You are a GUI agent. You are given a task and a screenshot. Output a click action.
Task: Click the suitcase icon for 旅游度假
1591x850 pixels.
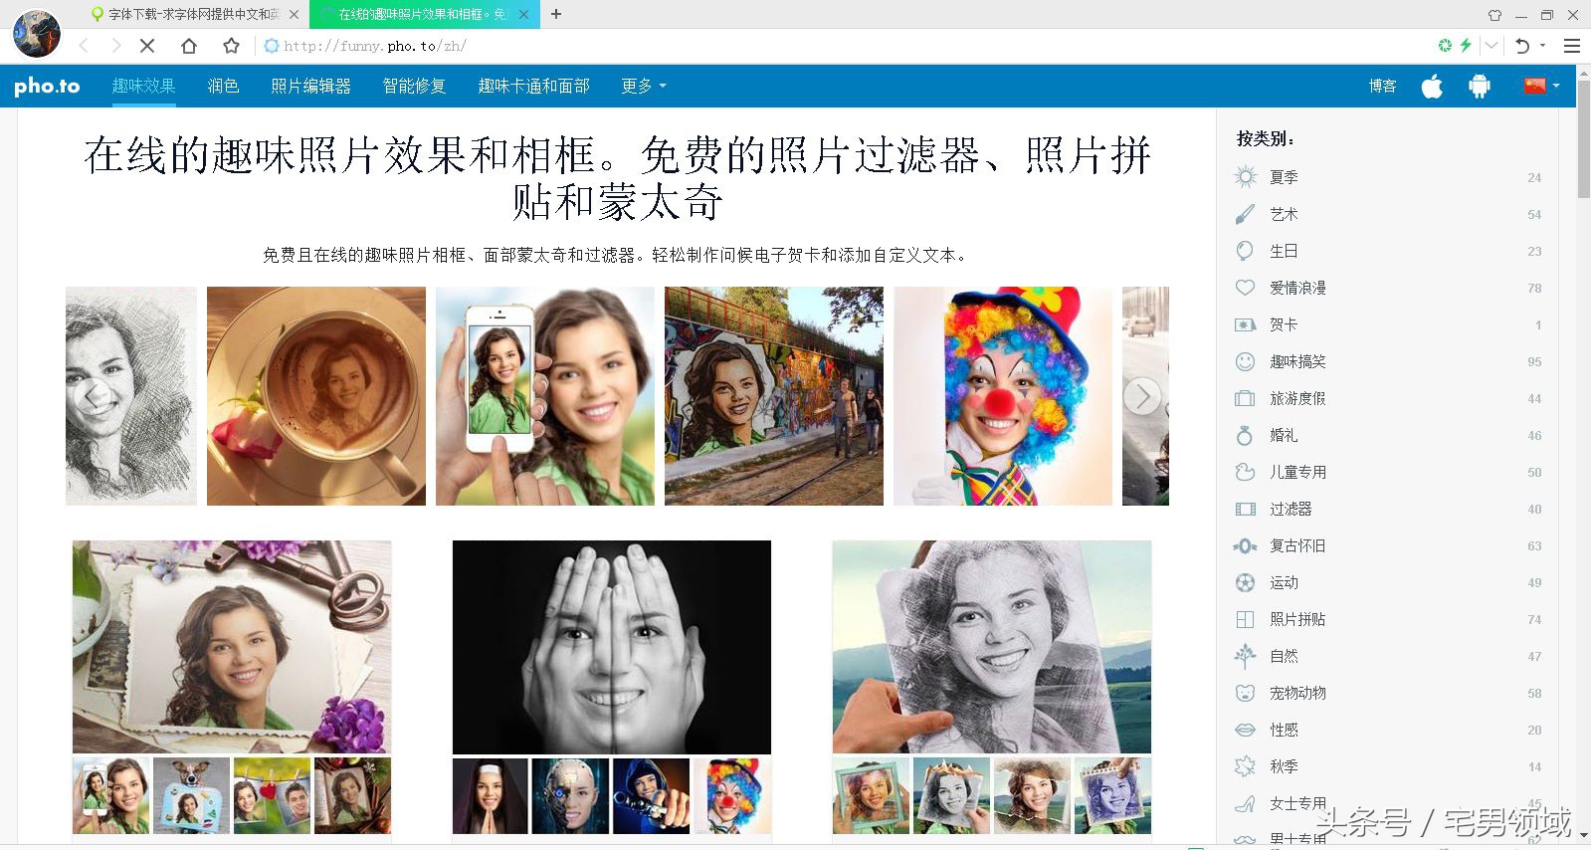1245,398
